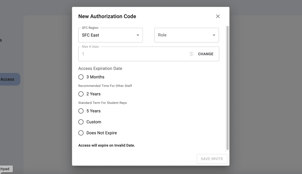This screenshot has width=302, height=174.
Task: Click the Max # Uses stepper arrows
Action: pos(192,54)
